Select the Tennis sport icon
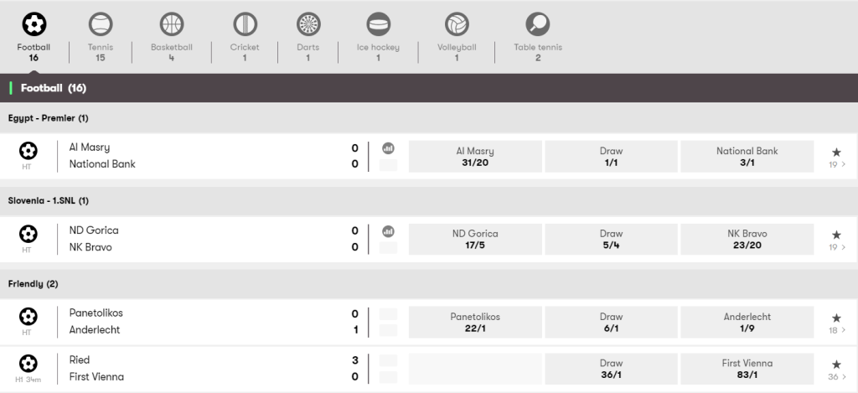Screen dimensions: 858x393 101,24
